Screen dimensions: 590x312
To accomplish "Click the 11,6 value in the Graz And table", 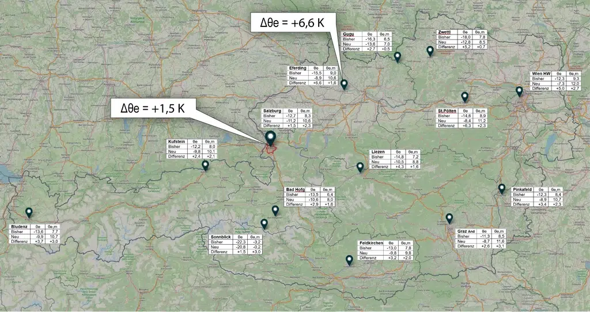I will pyautogui.click(x=499, y=241).
